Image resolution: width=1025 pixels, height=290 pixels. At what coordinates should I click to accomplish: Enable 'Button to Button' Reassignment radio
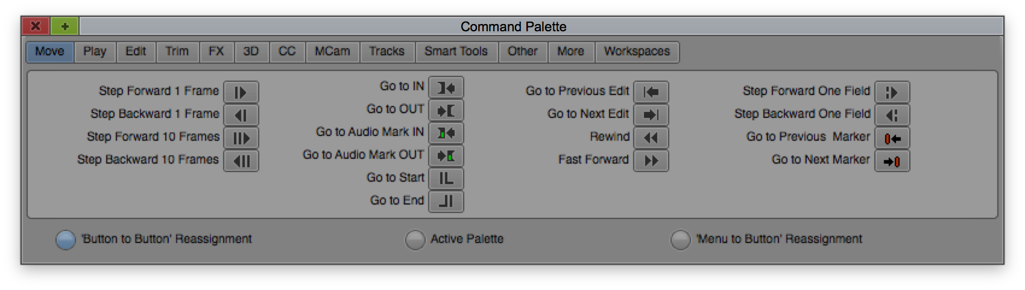coord(65,239)
